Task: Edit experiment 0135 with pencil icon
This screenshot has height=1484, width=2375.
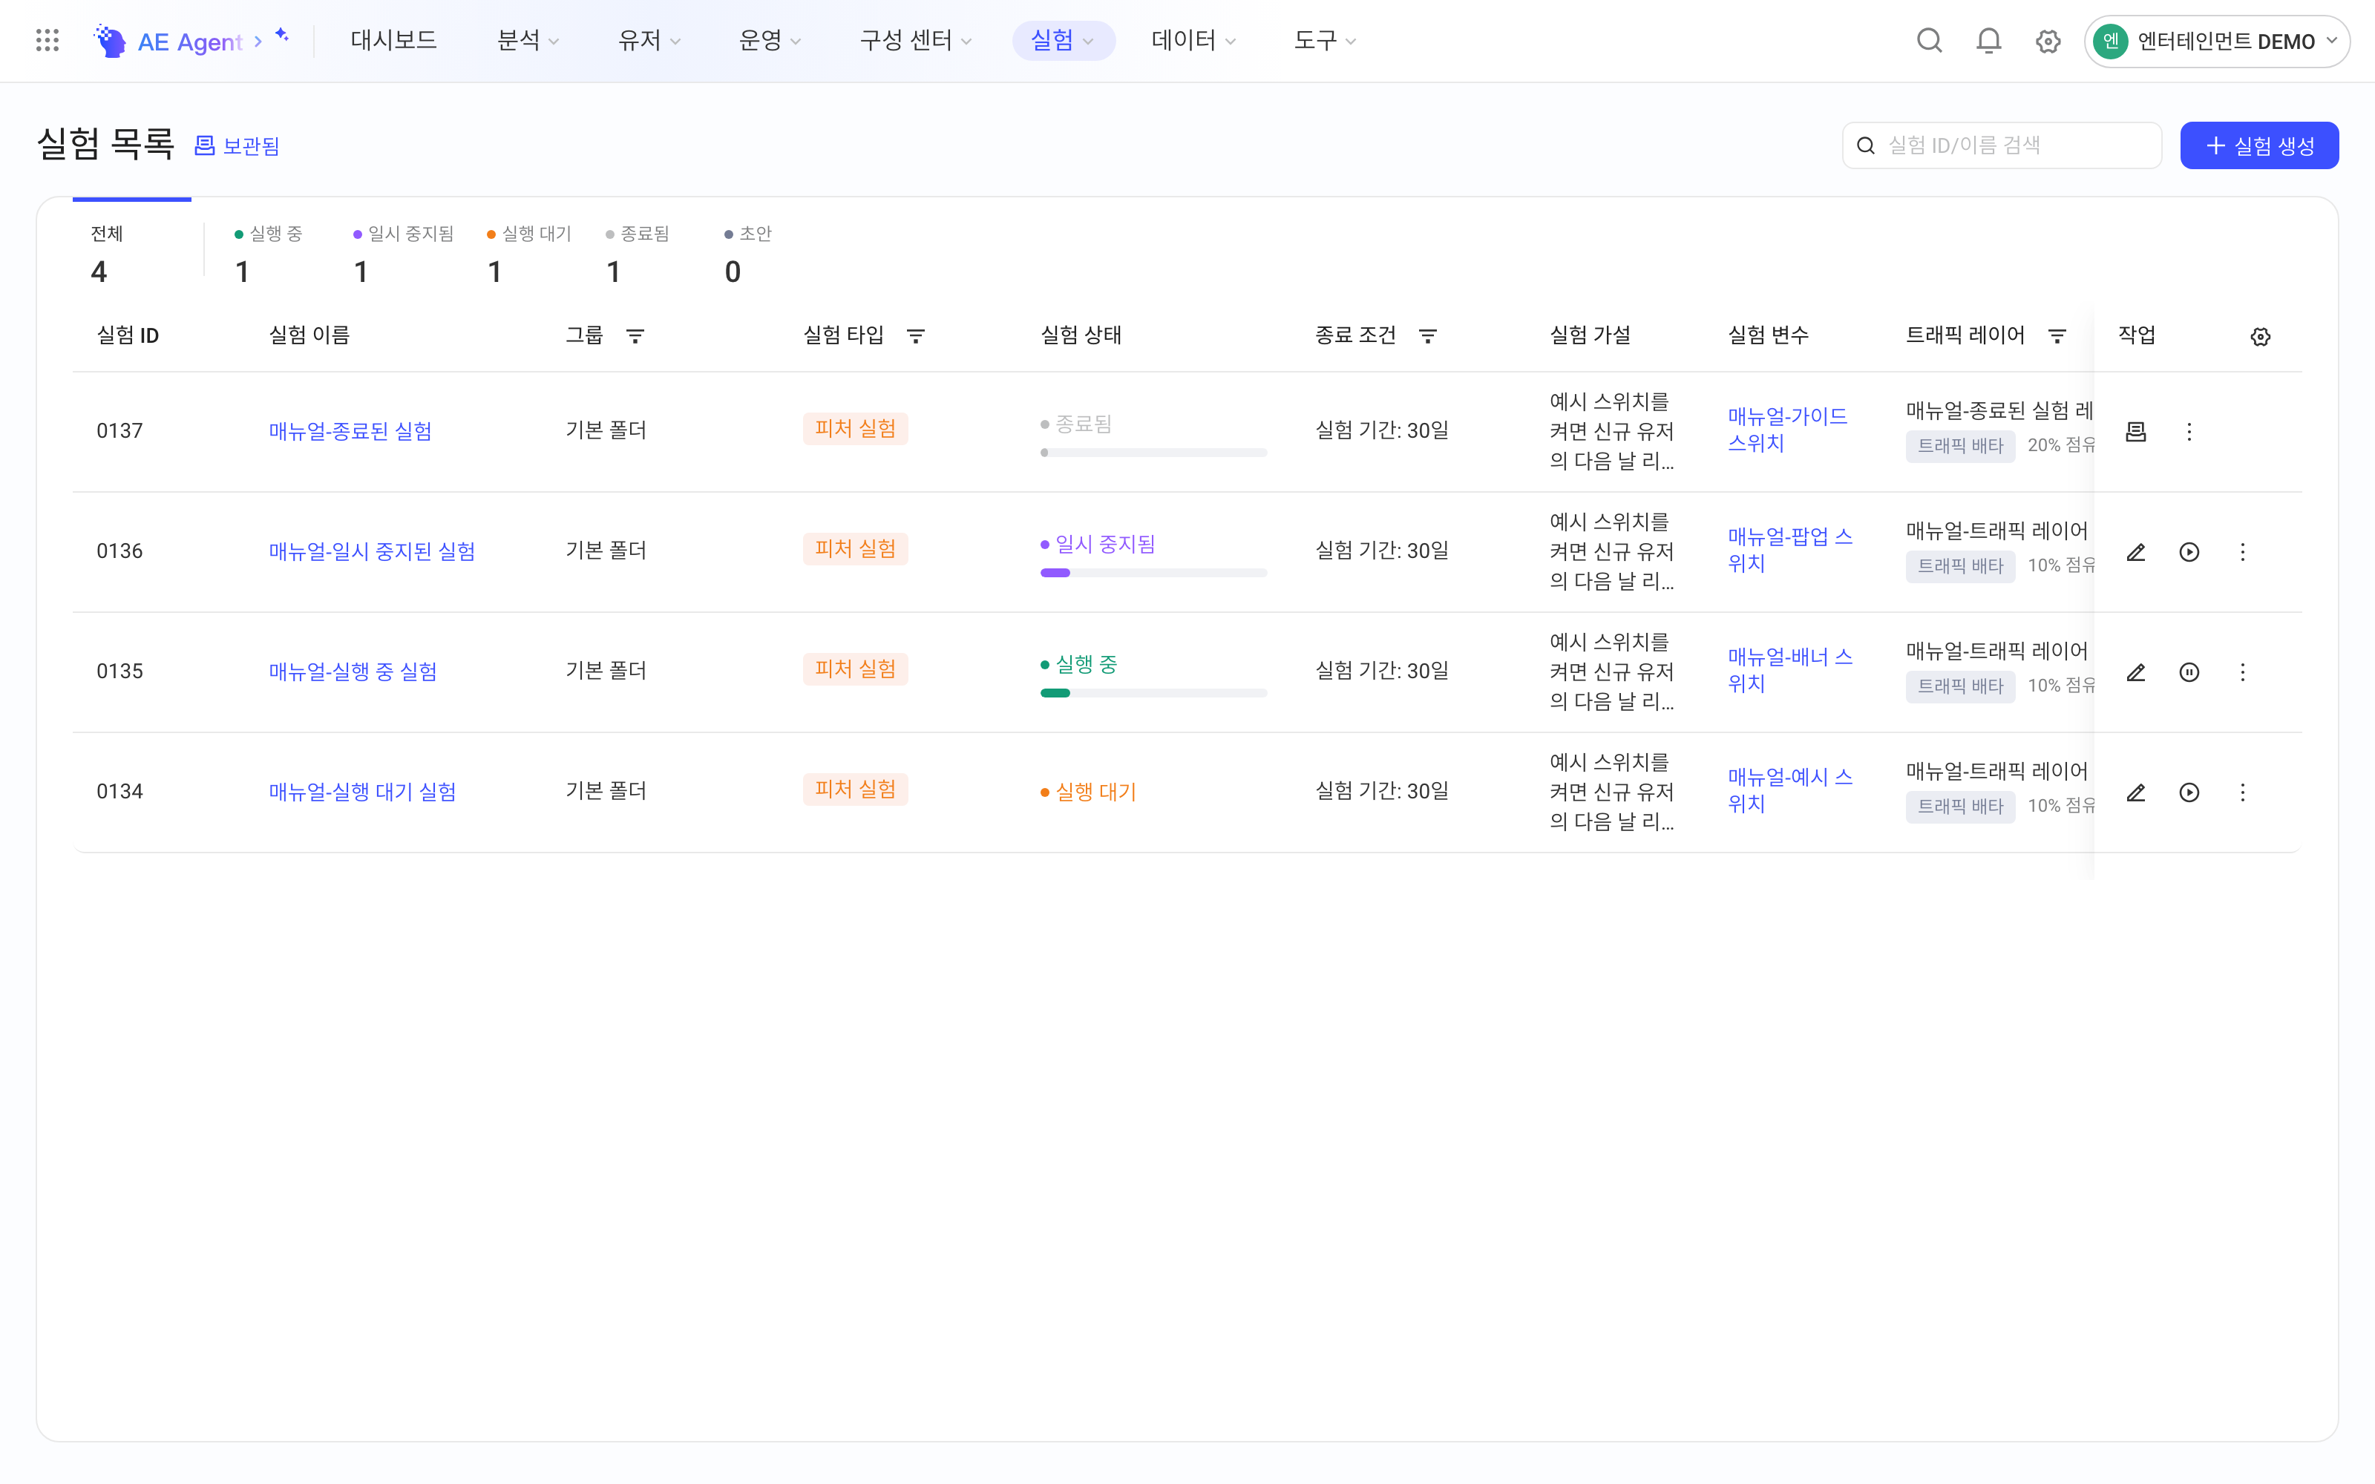Action: [x=2135, y=672]
